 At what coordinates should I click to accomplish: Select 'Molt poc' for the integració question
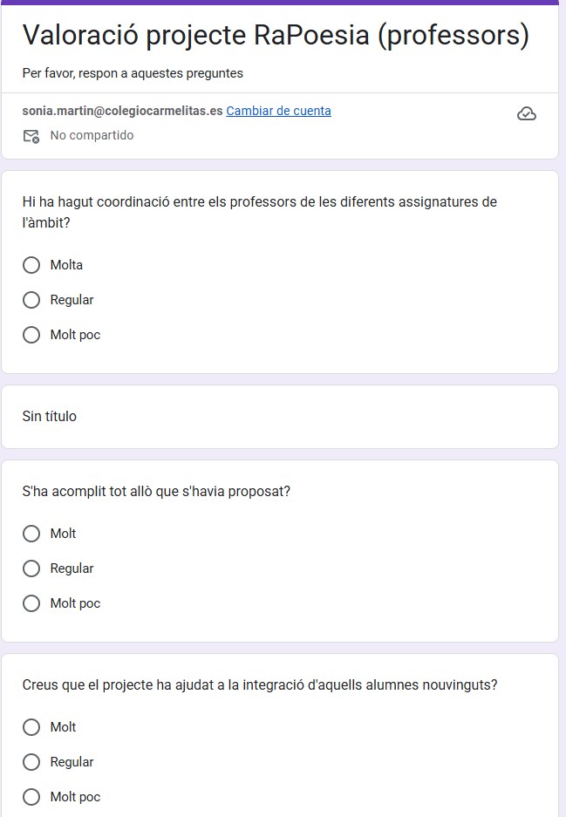click(31, 797)
